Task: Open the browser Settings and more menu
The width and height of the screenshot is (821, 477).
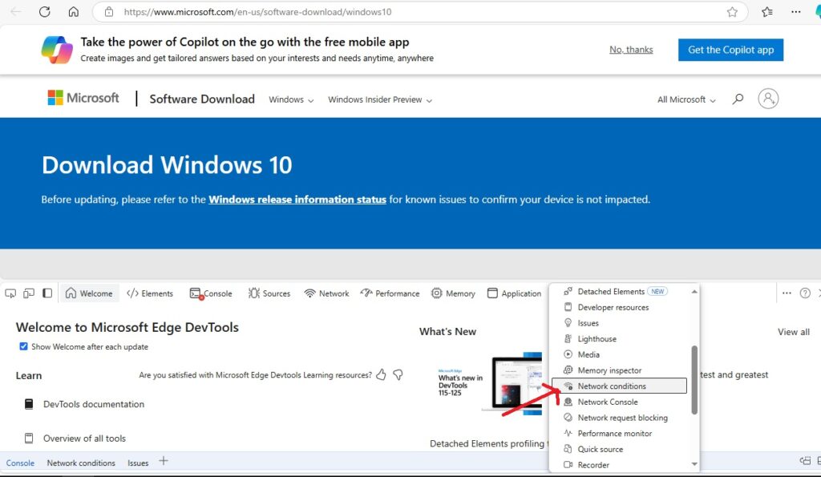Action: (x=796, y=11)
